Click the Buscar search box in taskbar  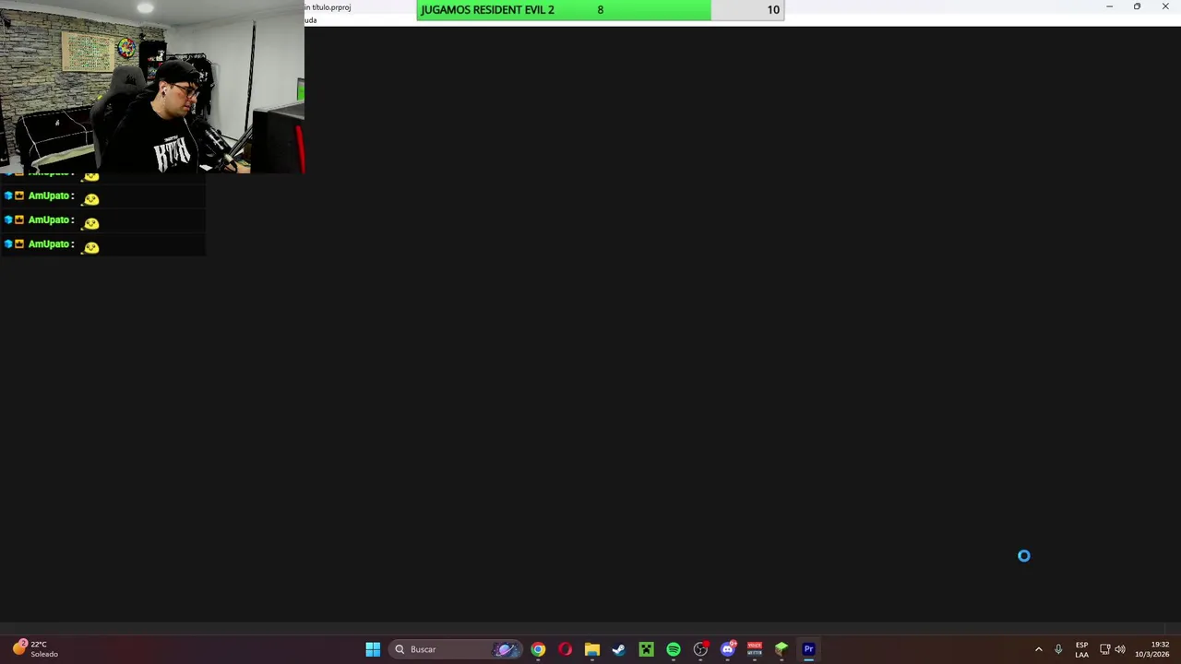click(x=456, y=649)
